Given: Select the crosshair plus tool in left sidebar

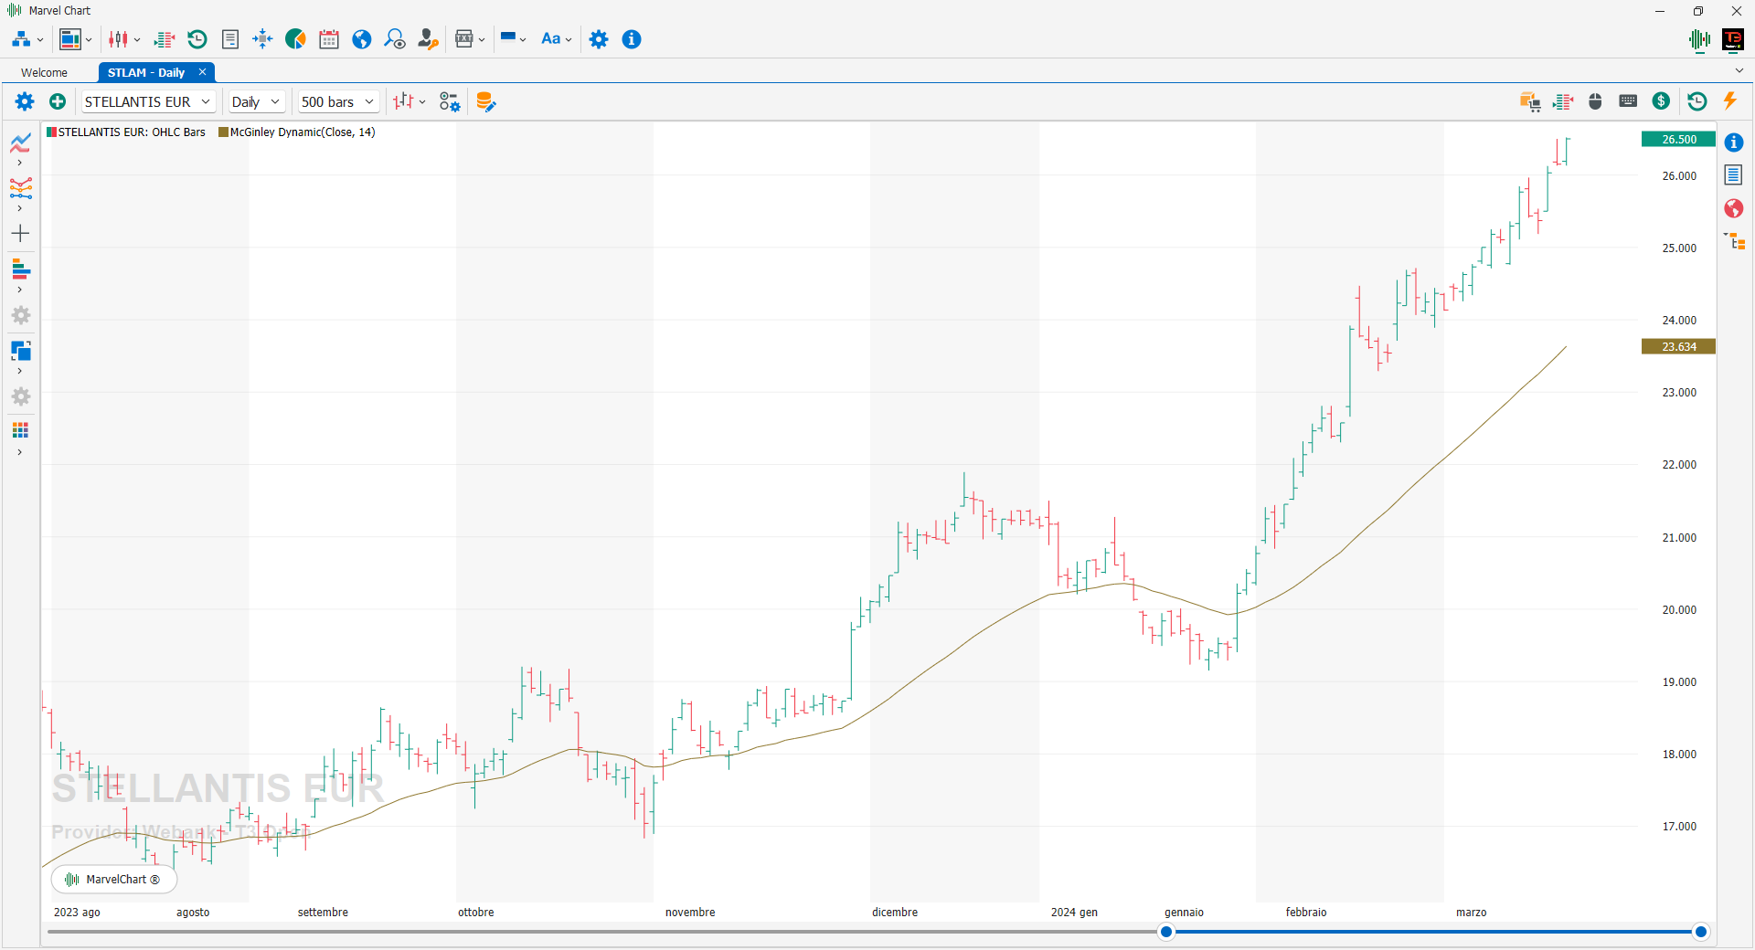Looking at the screenshot, I should (x=20, y=234).
